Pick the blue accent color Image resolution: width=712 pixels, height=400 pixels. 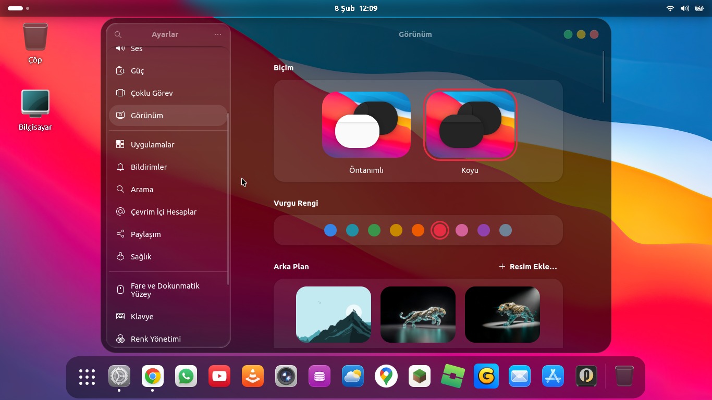[330, 230]
